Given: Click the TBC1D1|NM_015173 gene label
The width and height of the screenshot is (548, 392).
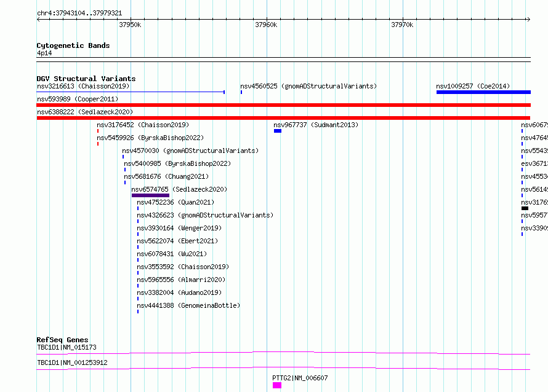Looking at the screenshot, I should pos(66,347).
